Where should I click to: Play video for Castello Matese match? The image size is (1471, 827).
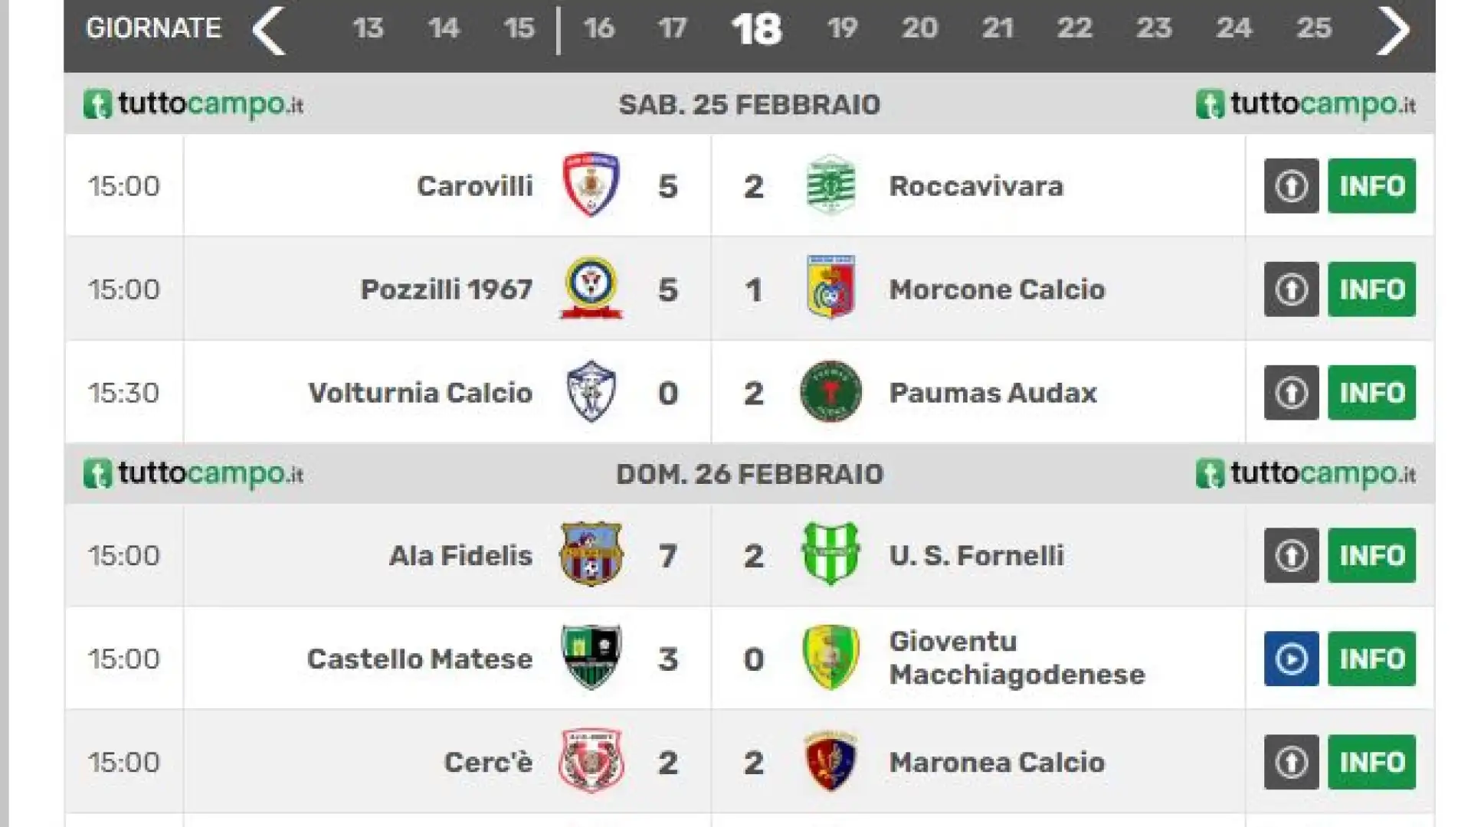(x=1291, y=659)
